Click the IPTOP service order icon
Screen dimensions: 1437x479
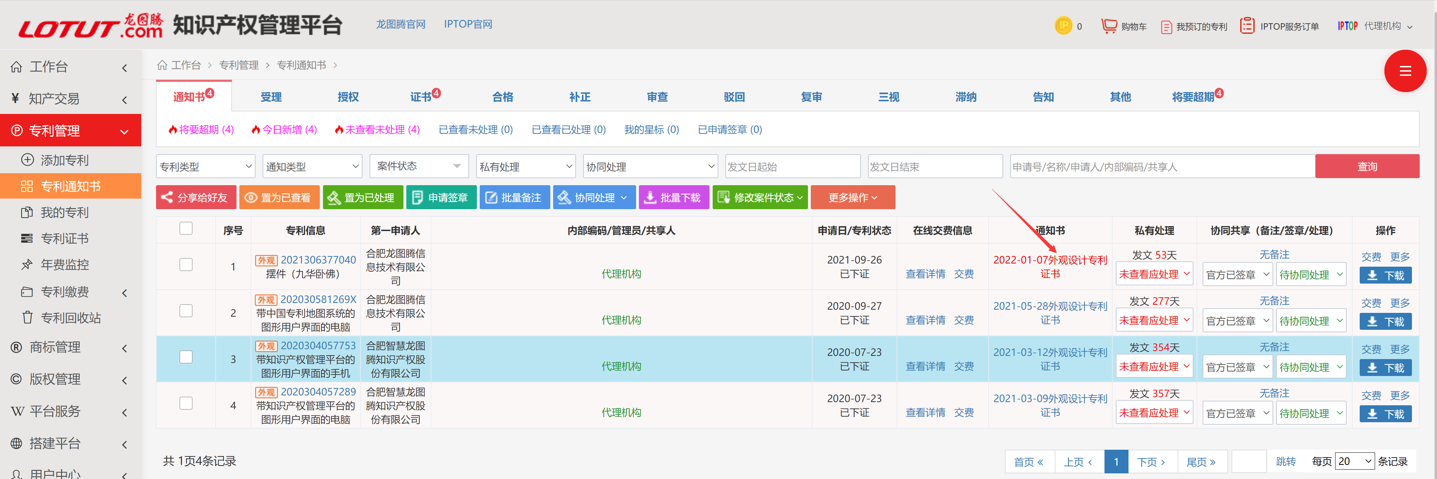(1247, 26)
